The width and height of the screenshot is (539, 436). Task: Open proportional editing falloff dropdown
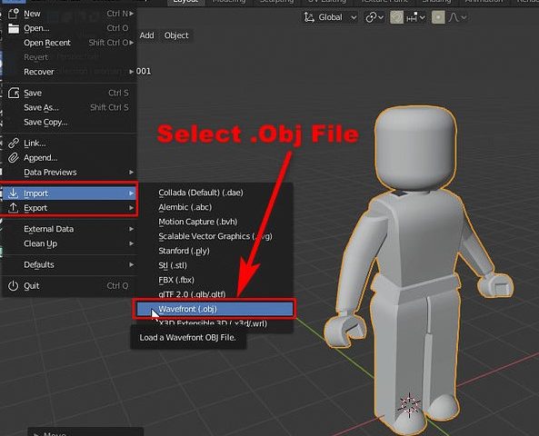pos(457,17)
